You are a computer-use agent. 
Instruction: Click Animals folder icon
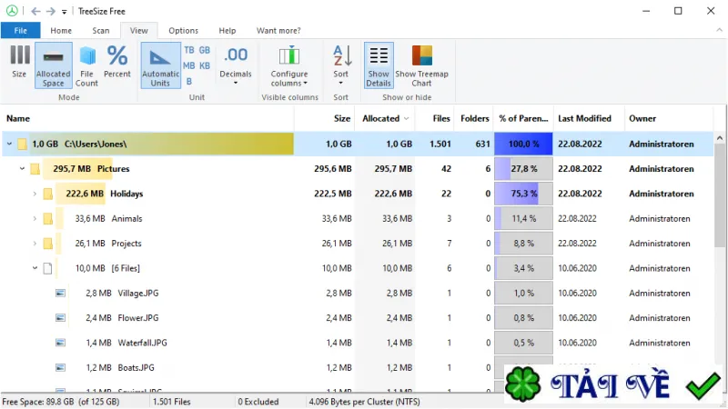(48, 218)
